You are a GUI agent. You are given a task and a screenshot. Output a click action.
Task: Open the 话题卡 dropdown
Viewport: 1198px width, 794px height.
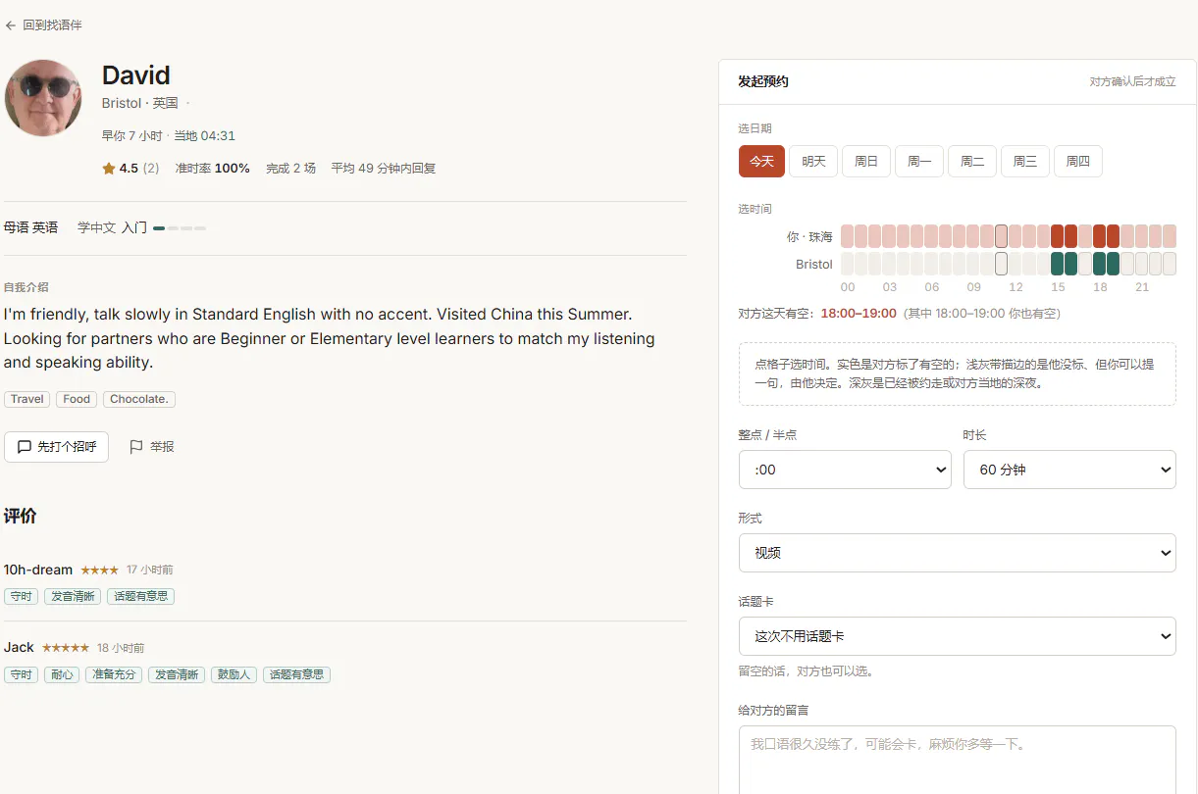click(x=958, y=636)
